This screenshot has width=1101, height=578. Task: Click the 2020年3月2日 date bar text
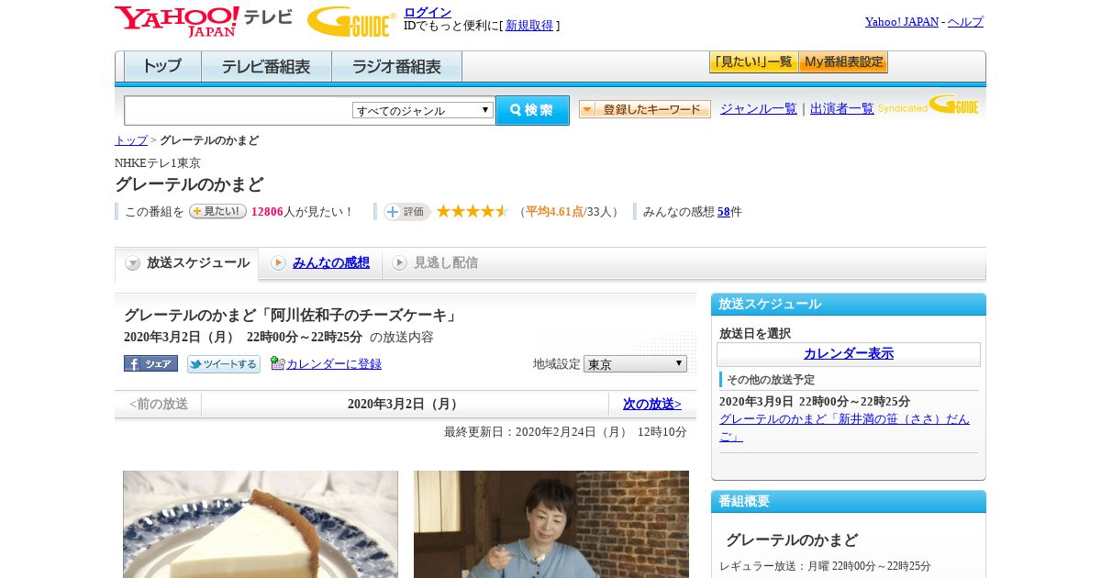pyautogui.click(x=405, y=405)
